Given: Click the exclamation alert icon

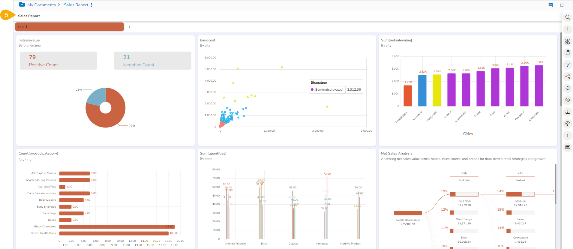Looking at the screenshot, I should [x=568, y=135].
